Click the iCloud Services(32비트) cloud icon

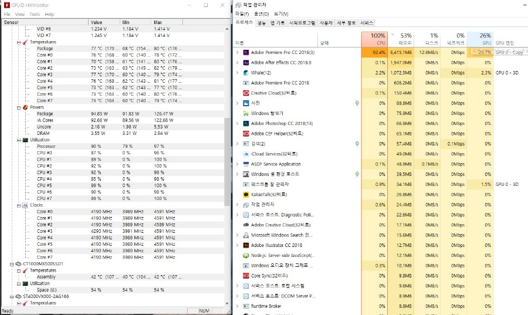pos(246,154)
